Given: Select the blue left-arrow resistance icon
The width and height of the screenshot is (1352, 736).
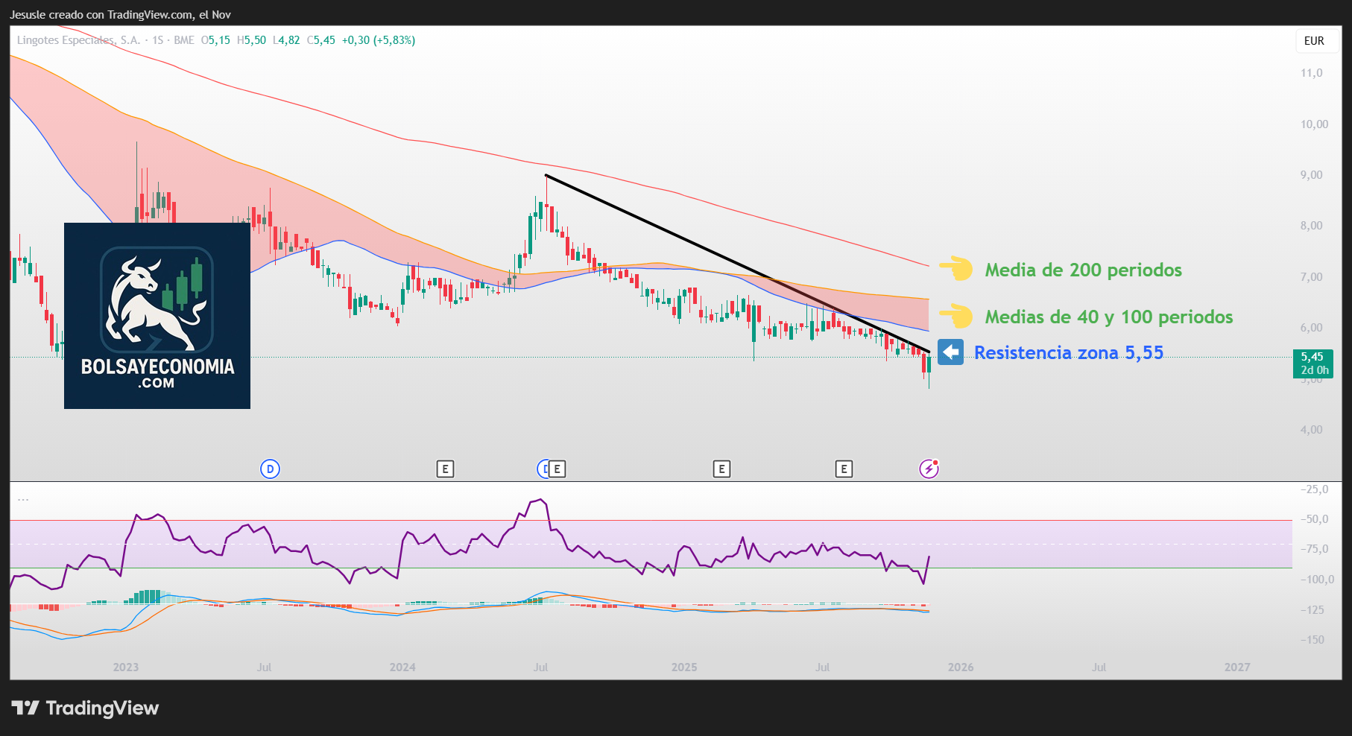Looking at the screenshot, I should 950,352.
